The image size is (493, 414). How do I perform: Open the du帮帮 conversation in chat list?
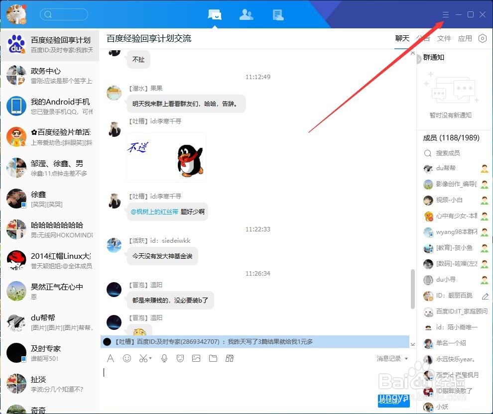pyautogui.click(x=50, y=322)
